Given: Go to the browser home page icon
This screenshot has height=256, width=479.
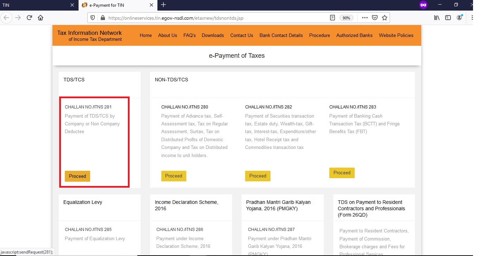Looking at the screenshot, I should [41, 18].
